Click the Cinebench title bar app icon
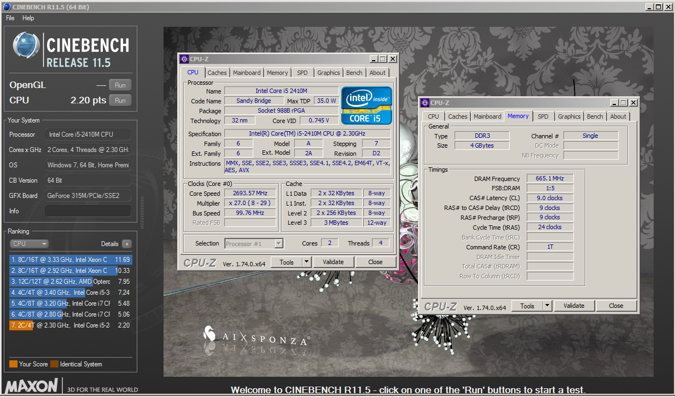This screenshot has width=675, height=397. coord(7,7)
